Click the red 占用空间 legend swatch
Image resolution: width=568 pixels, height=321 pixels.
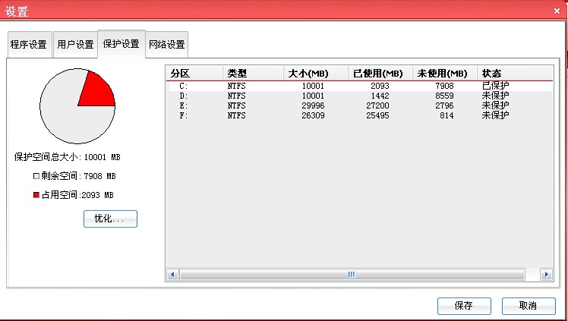pyautogui.click(x=36, y=195)
